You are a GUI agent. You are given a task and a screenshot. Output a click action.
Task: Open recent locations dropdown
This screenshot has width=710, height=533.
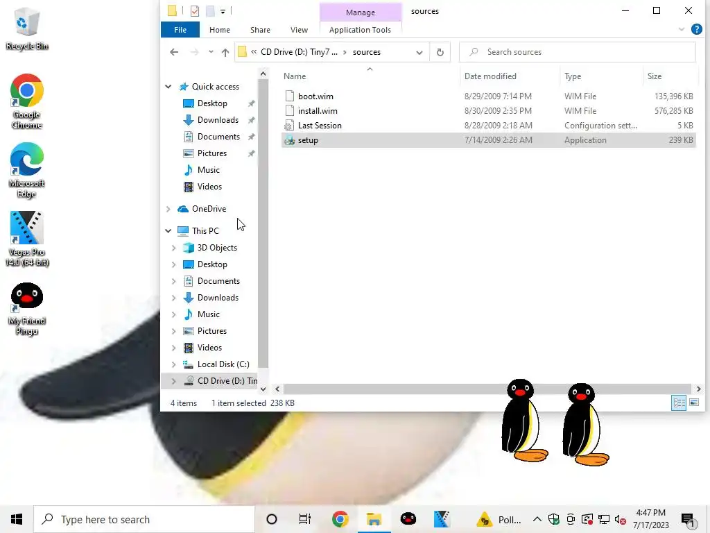pyautogui.click(x=211, y=52)
